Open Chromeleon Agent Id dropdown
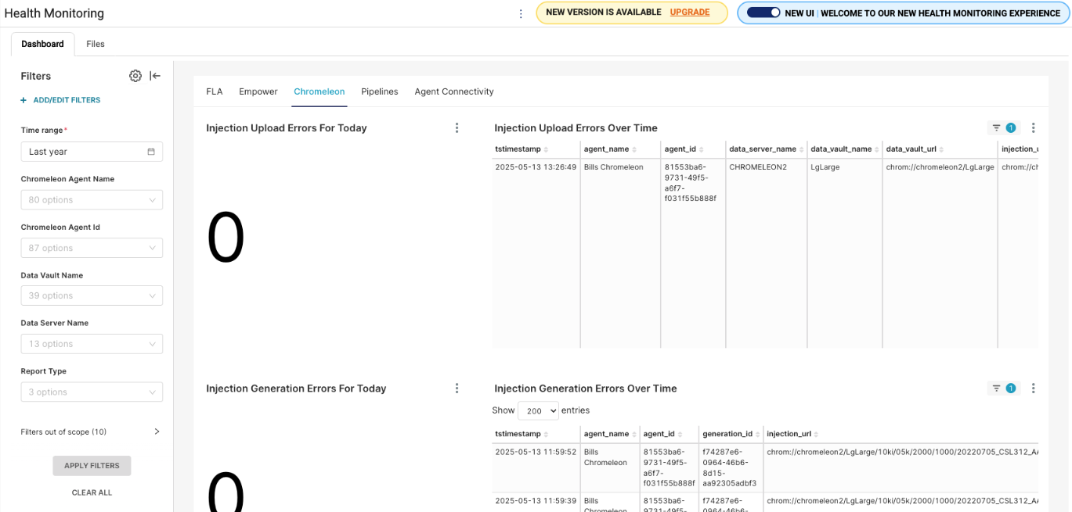This screenshot has width=1072, height=512. [92, 248]
